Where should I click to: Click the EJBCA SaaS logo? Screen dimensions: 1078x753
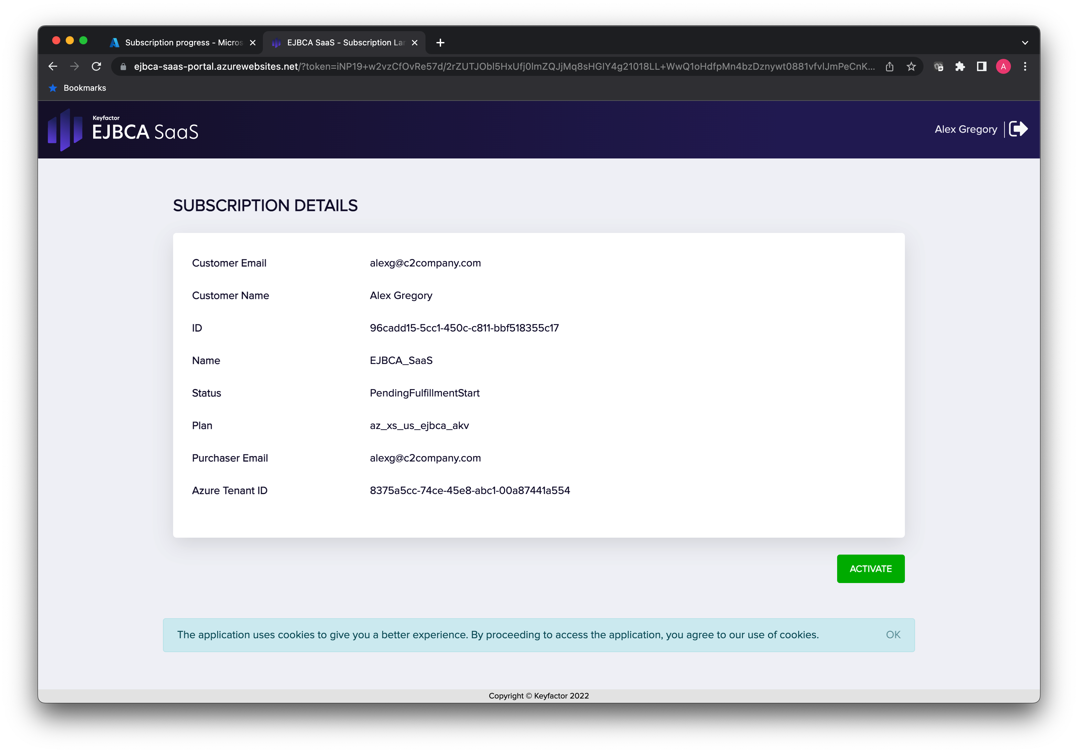coord(123,130)
